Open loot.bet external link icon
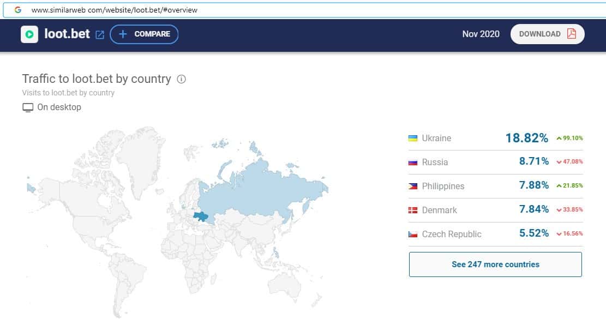Screen dimensions: 606x319 point(100,35)
